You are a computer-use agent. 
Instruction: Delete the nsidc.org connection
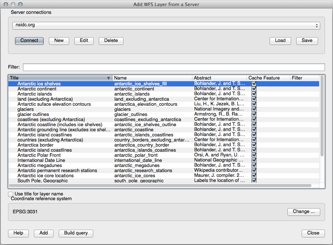pyautogui.click(x=111, y=40)
